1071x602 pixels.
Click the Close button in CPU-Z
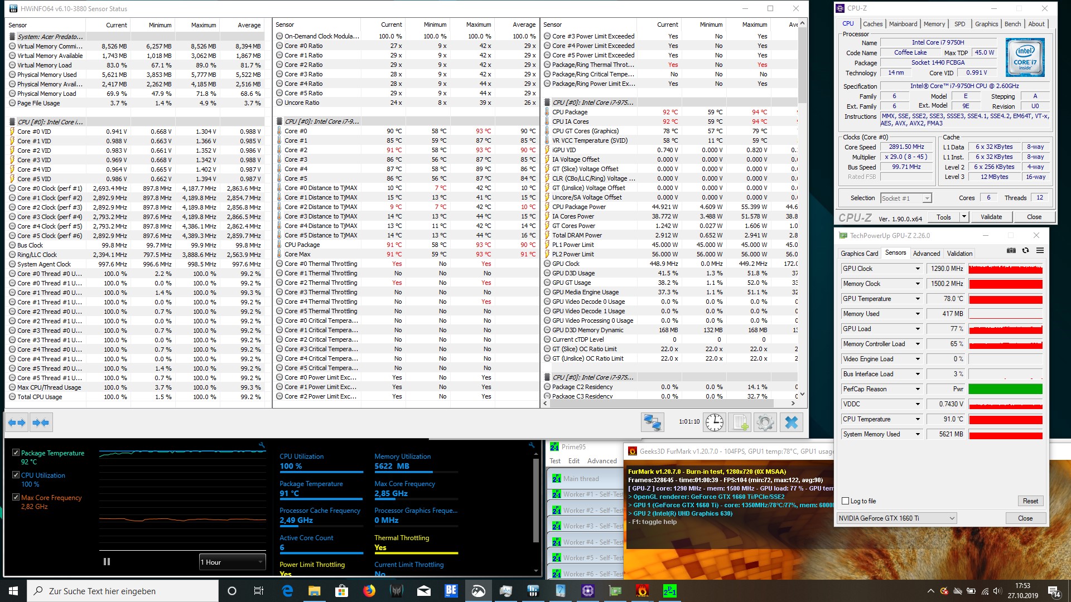1034,217
